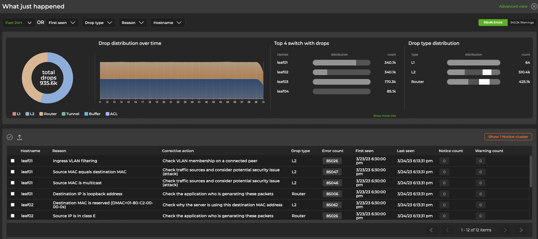Viewport: 538px width, 239px height.
Task: Go to the previous page arrow
Action: point(447,230)
